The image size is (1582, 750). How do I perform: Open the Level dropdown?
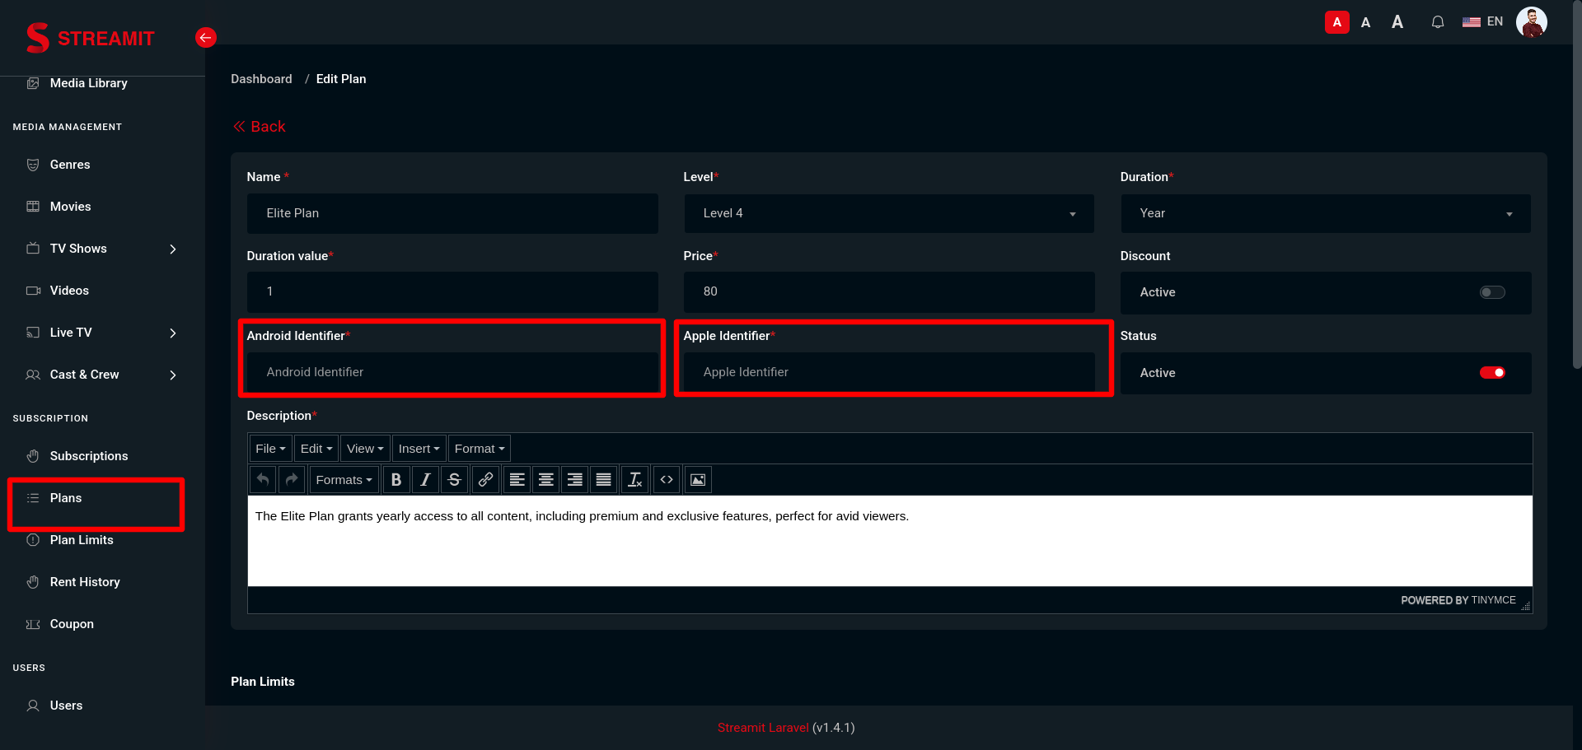pos(889,213)
